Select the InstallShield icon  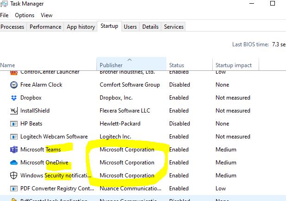[x=13, y=111]
